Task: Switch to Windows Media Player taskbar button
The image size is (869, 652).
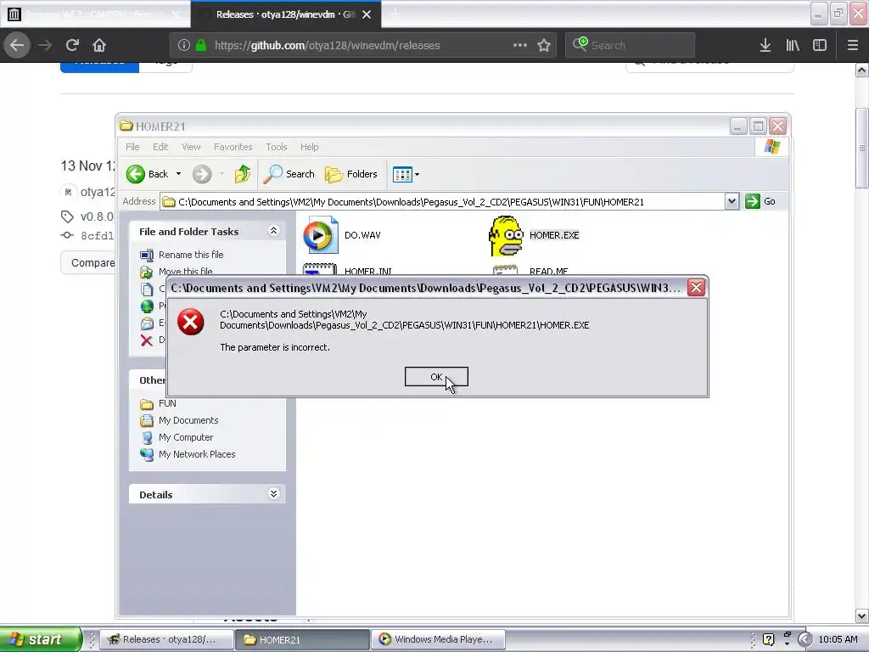Action: tap(438, 639)
